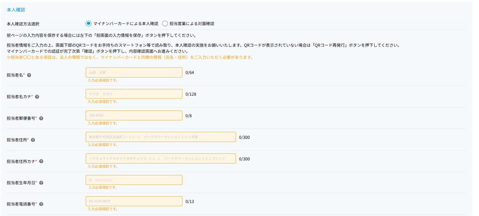The height and width of the screenshot is (216, 479).
Task: Click the question mark next to 担当者郵便番号
Action: [41, 118]
